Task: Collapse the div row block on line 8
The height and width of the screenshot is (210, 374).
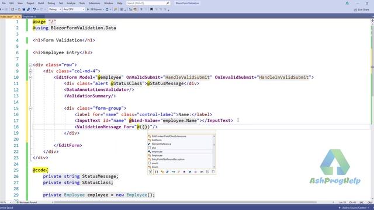Action: tap(30, 65)
